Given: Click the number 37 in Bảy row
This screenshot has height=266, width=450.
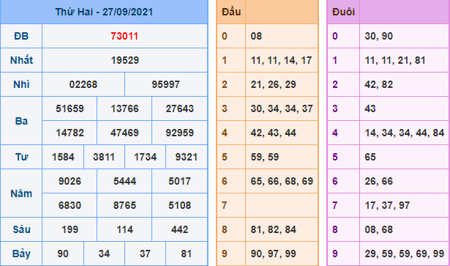Looking at the screenshot, I should (x=145, y=254).
